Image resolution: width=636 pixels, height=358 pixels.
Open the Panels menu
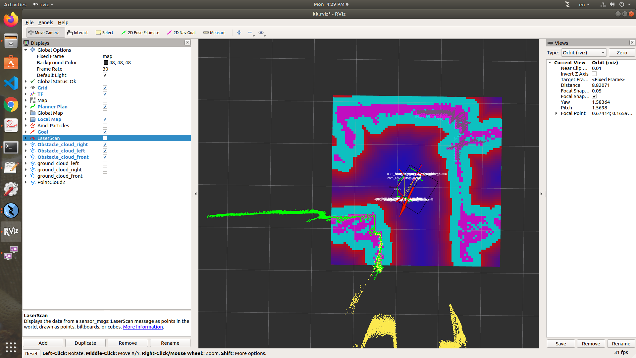46,23
